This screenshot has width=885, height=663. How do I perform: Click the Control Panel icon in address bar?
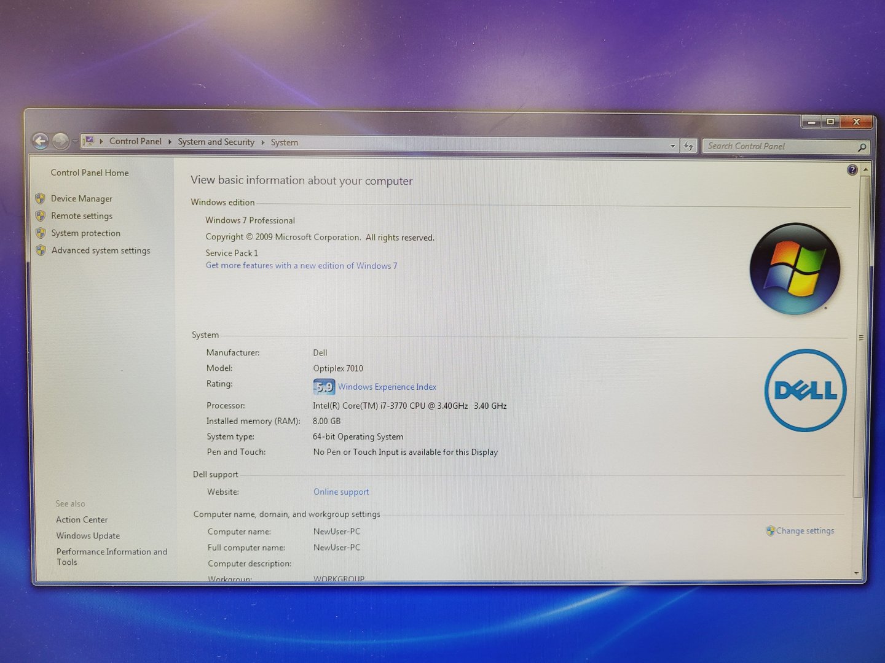click(88, 141)
